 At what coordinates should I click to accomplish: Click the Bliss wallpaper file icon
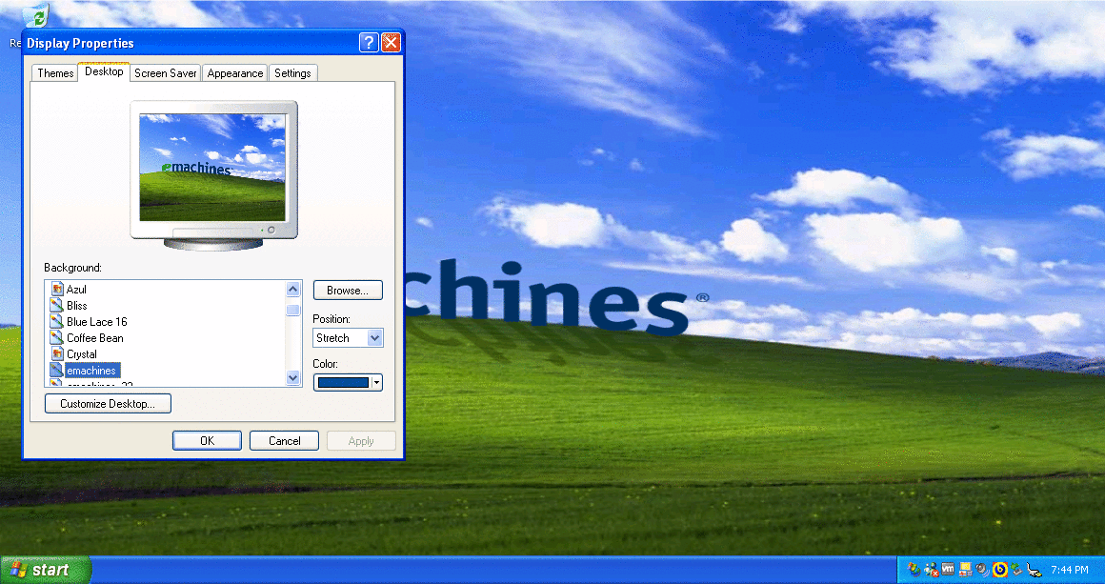pyautogui.click(x=56, y=305)
